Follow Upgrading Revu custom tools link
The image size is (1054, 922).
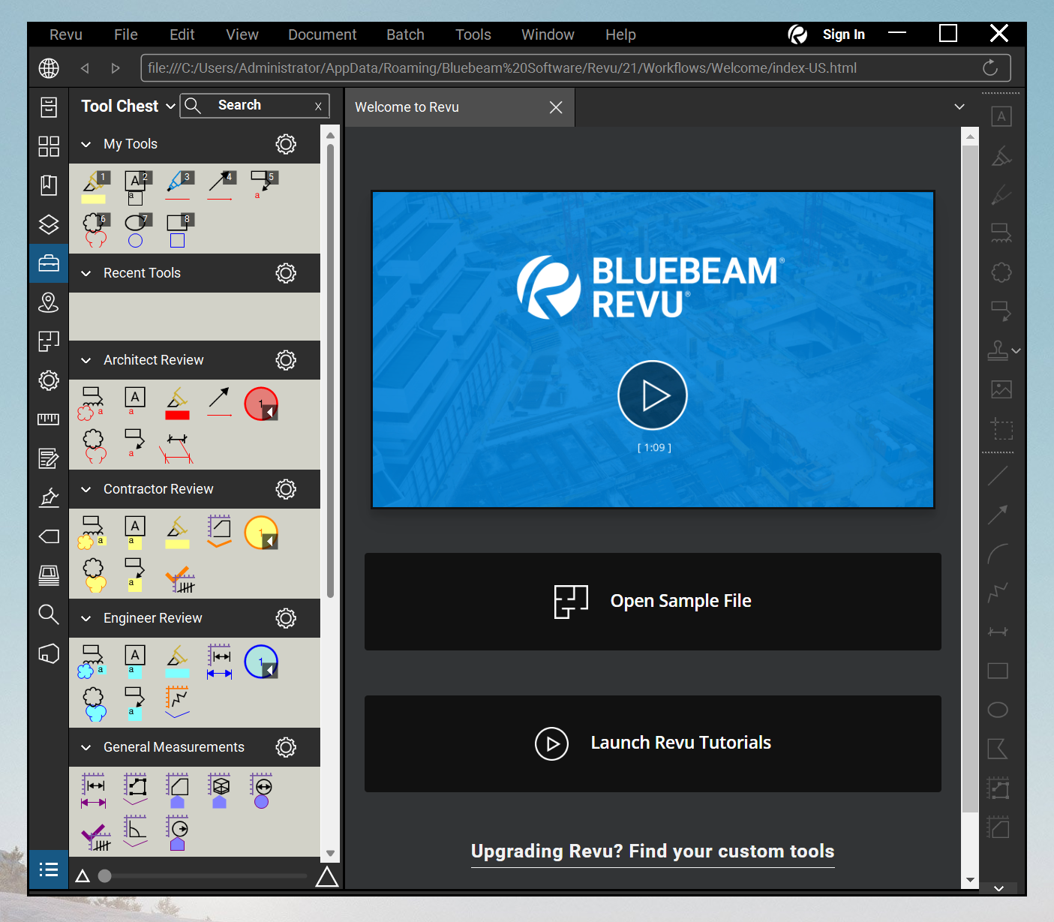653,851
